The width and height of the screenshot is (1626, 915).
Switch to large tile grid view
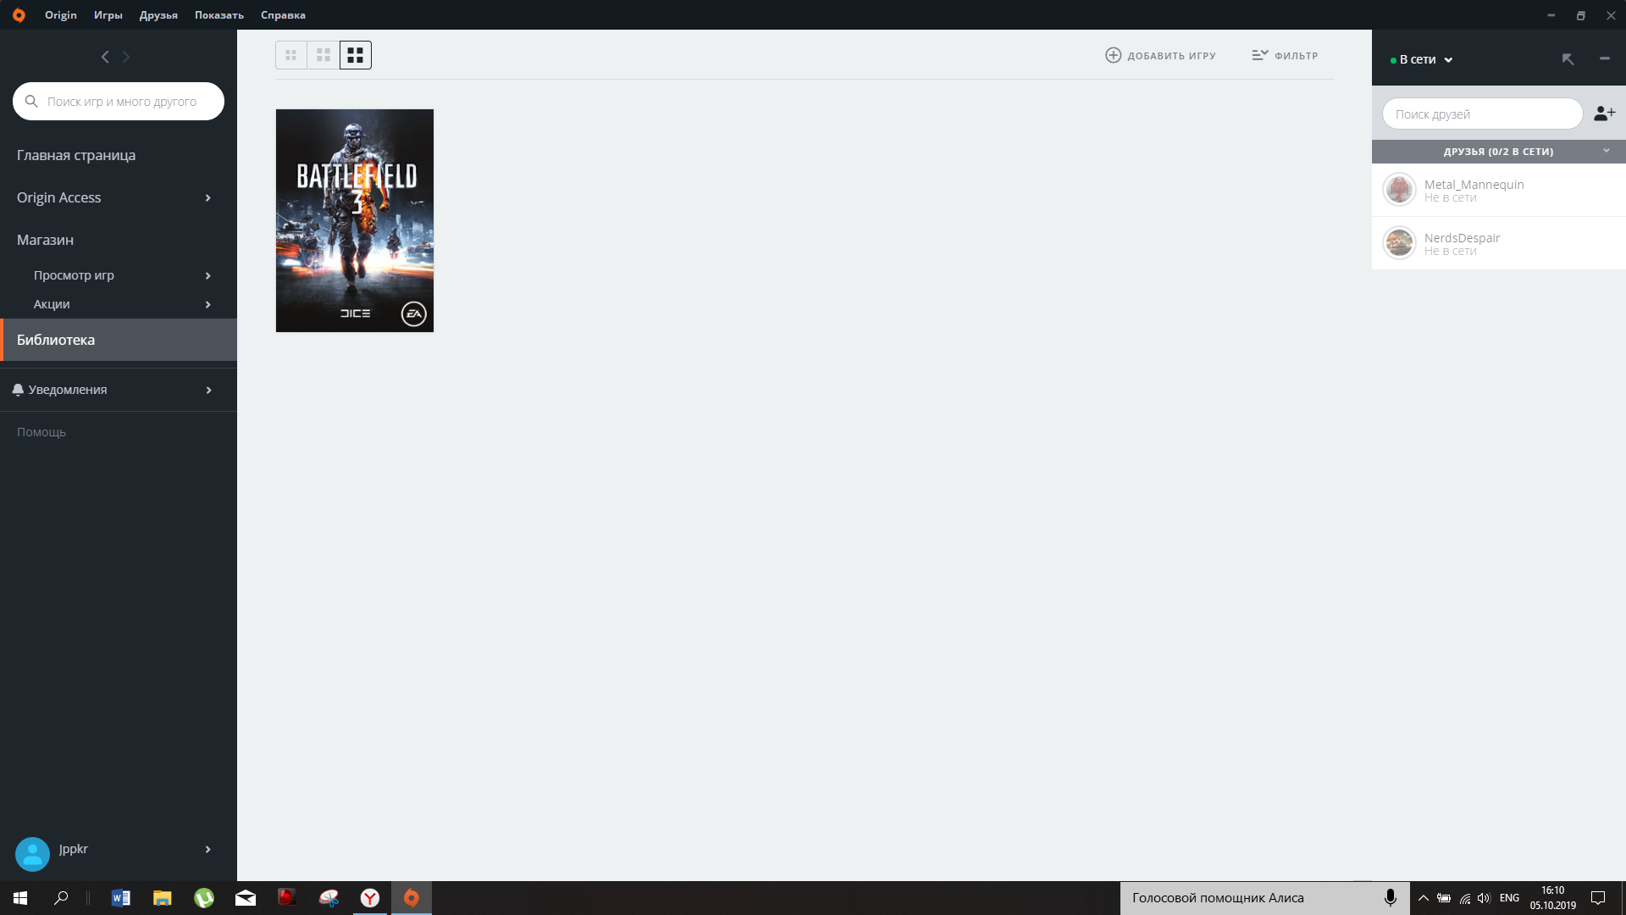[x=356, y=55]
